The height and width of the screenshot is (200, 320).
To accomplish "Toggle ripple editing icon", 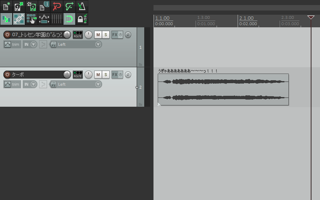I will [x=32, y=19].
